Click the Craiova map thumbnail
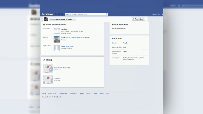 pyautogui.click(x=48, y=79)
